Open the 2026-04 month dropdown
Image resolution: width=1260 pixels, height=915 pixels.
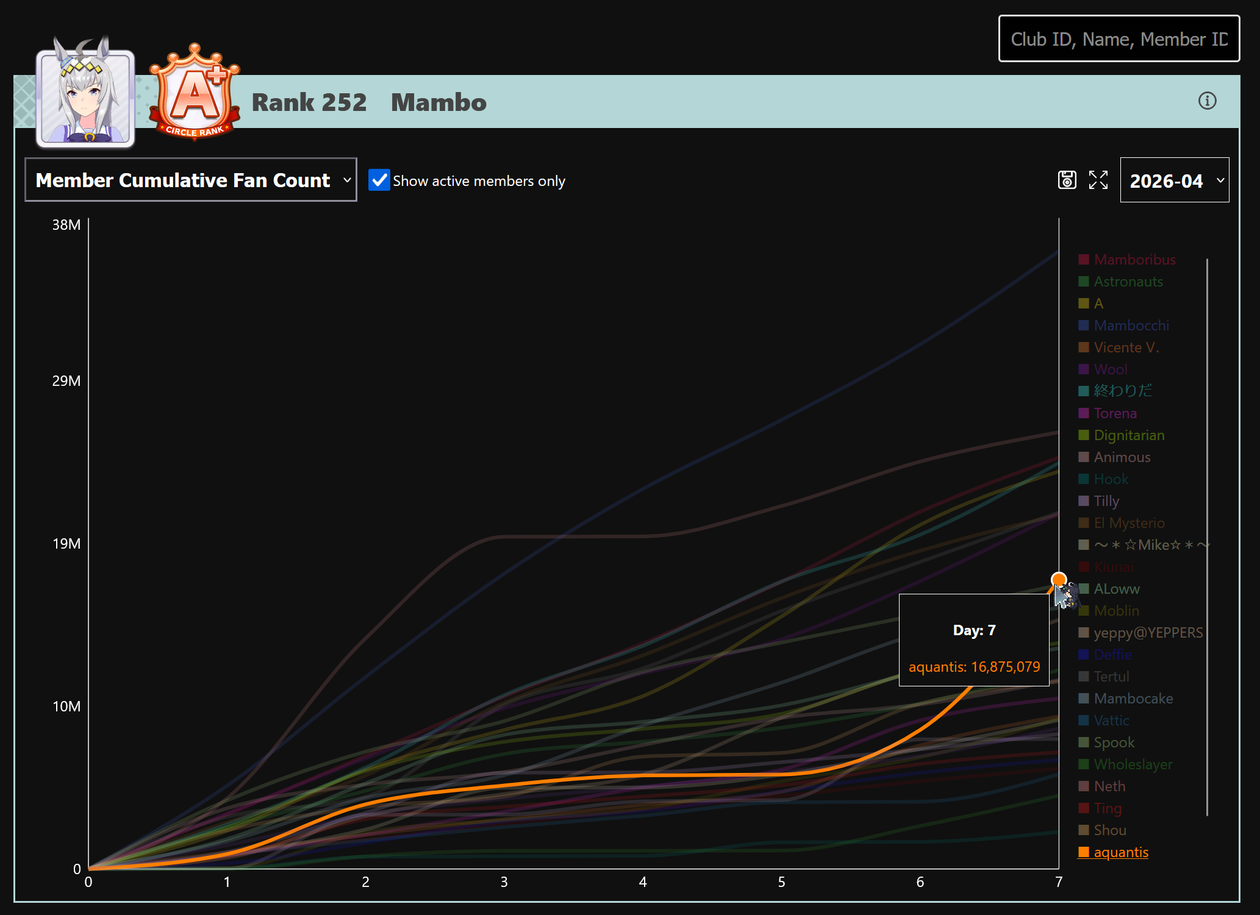tap(1174, 180)
